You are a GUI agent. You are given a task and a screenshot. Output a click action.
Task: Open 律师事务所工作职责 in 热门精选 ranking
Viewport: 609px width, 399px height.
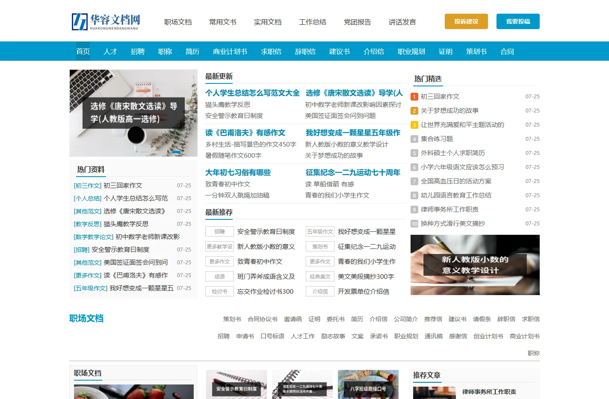pos(449,209)
